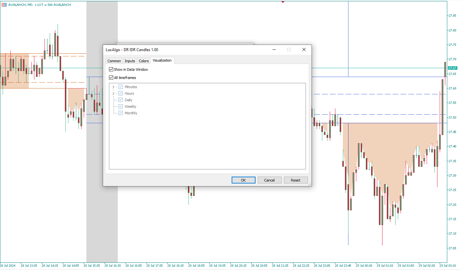461x270 pixels.
Task: Toggle the Daily timeframe checkbox
Action: [121, 100]
